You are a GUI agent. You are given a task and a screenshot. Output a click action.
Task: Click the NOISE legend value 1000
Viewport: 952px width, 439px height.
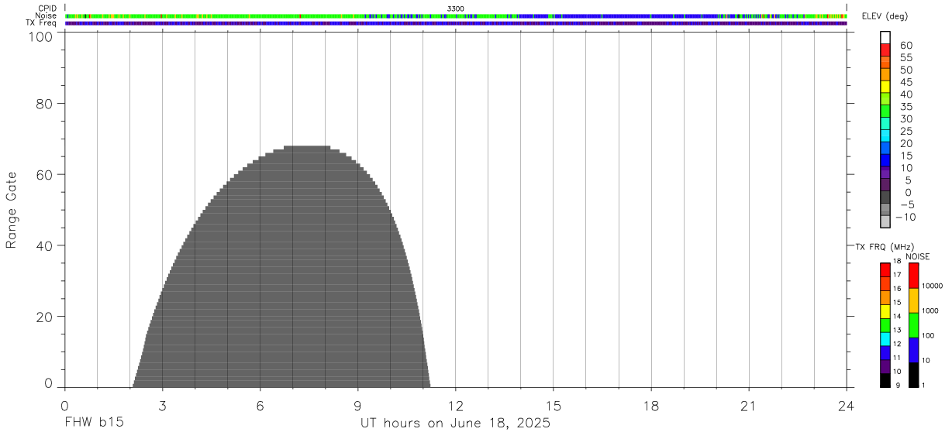pos(930,310)
